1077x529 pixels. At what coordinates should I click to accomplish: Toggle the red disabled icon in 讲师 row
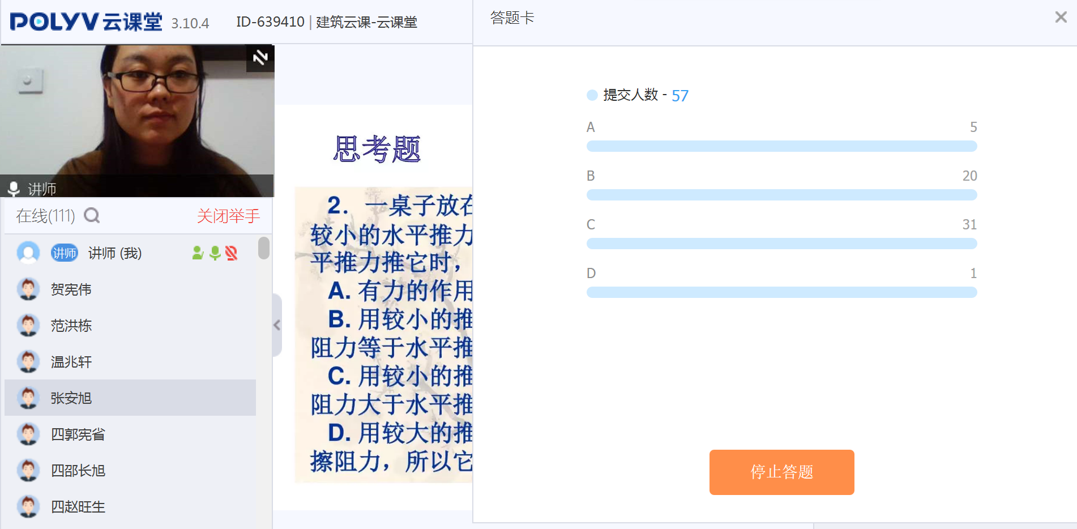pos(231,253)
